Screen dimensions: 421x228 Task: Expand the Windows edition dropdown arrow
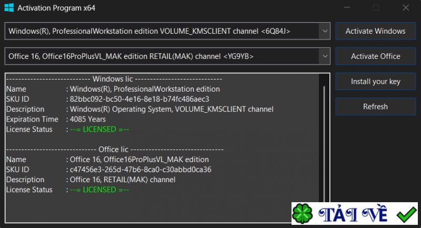[x=325, y=31]
